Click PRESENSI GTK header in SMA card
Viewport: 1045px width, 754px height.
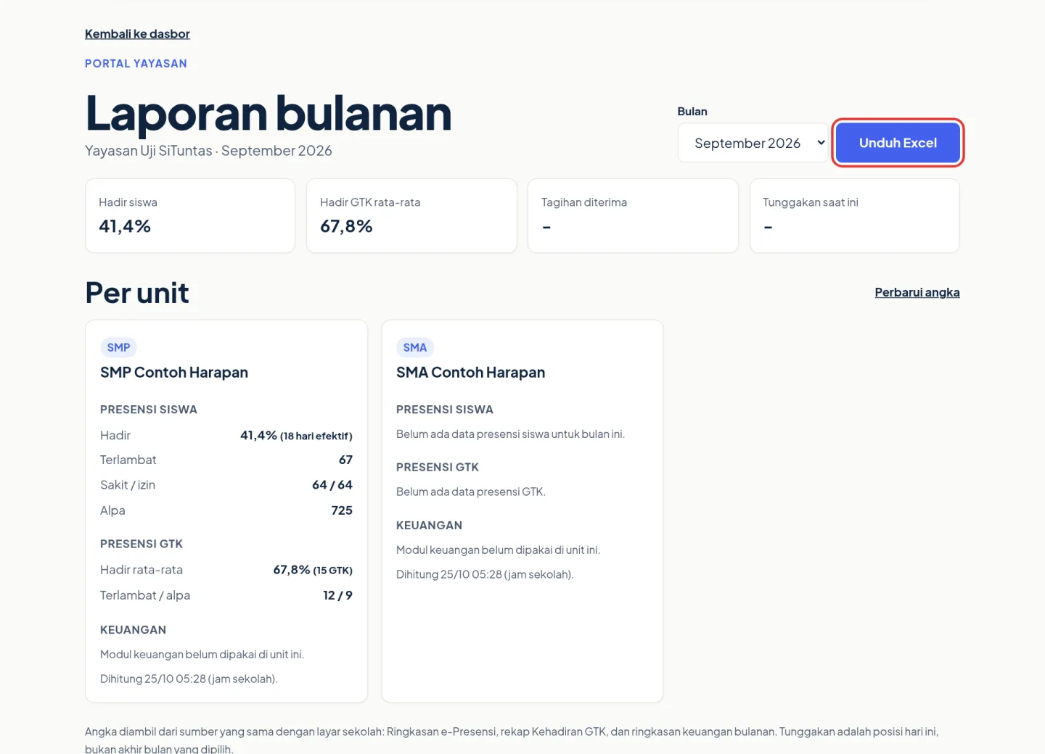coord(438,468)
